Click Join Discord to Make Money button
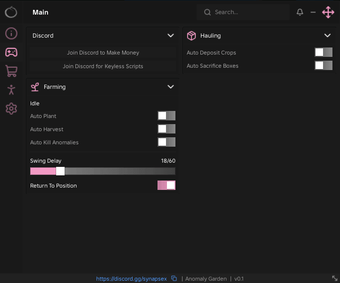 tap(103, 53)
